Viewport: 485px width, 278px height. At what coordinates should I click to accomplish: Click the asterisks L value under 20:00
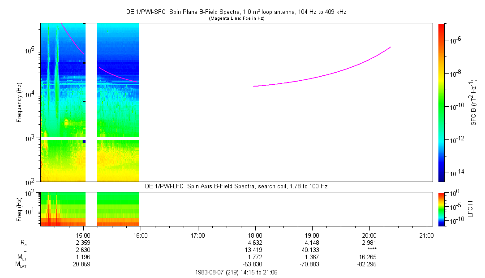369,250
